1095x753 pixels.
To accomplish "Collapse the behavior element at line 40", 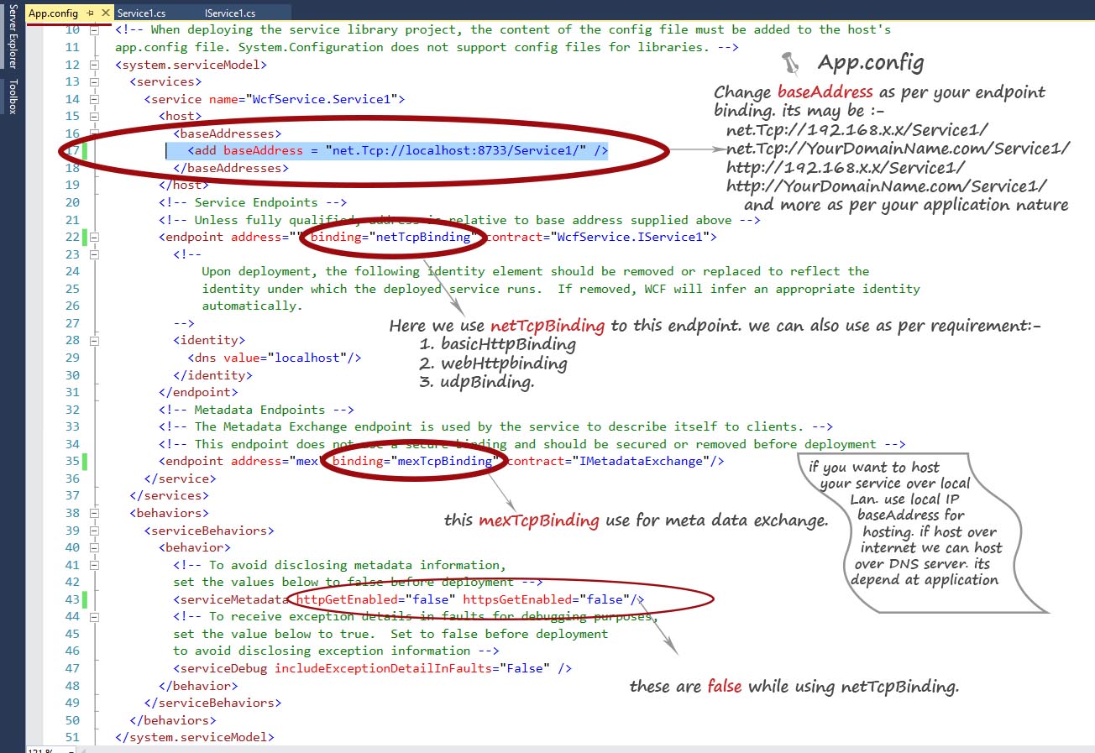I will 95,547.
